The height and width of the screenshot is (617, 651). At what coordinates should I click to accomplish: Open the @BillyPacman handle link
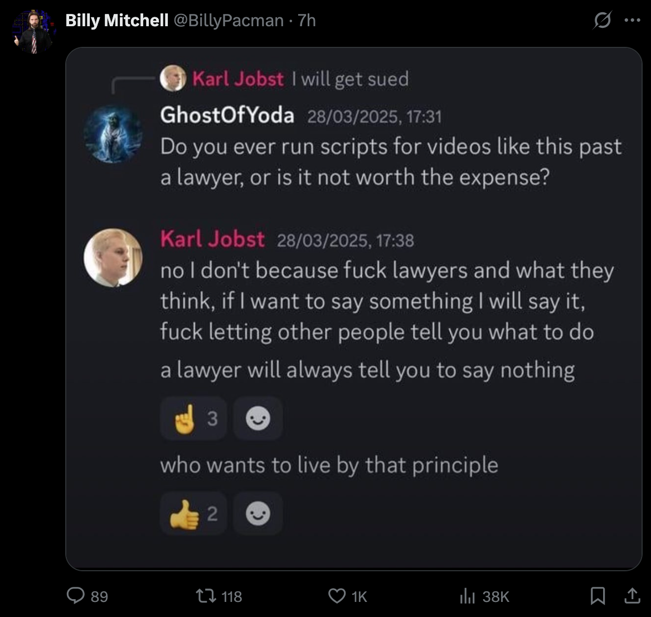point(229,21)
